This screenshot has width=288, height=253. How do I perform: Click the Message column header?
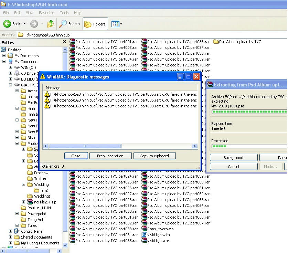[120, 88]
